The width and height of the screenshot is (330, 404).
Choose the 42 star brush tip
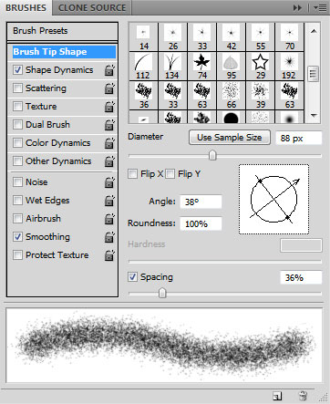(x=231, y=37)
